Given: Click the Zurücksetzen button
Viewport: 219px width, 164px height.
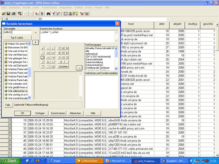Looking at the screenshot, I should coord(58,113).
